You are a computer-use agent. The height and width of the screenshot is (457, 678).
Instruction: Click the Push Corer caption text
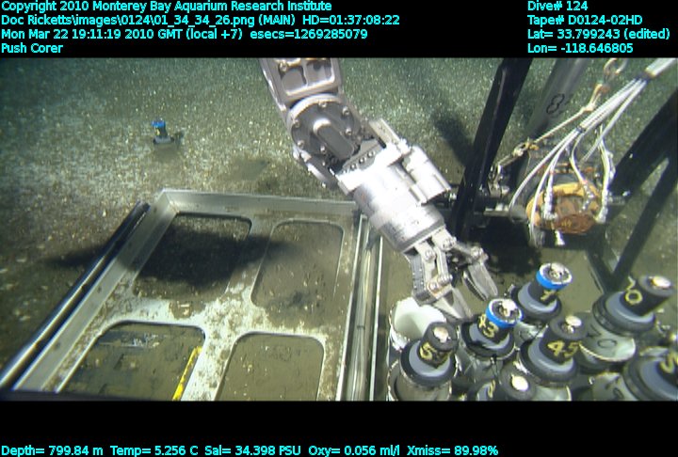coord(32,48)
